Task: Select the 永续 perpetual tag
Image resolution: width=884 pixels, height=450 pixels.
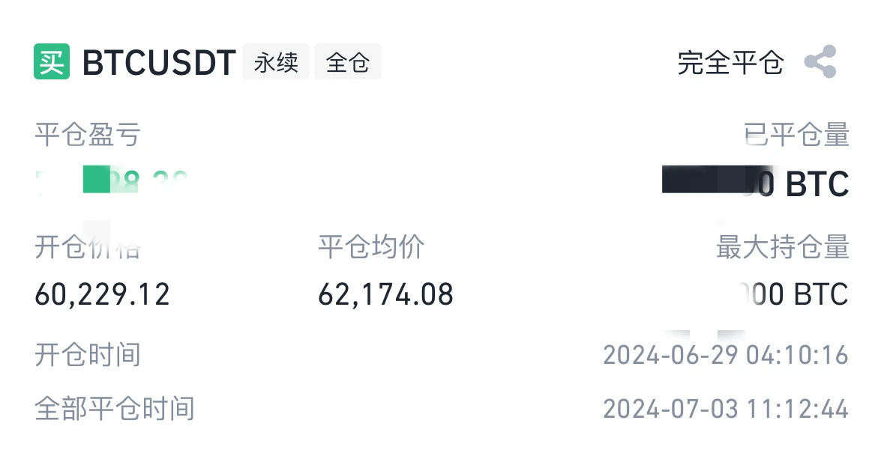Action: [276, 62]
